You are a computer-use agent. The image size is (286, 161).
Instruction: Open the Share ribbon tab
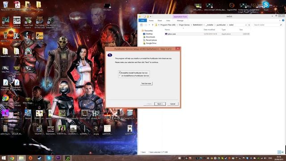coord(160,21)
